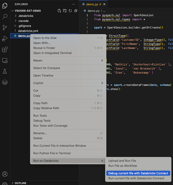This screenshot has width=173, height=185.
Task: Choose Rename... in context menu
Action: (68, 133)
